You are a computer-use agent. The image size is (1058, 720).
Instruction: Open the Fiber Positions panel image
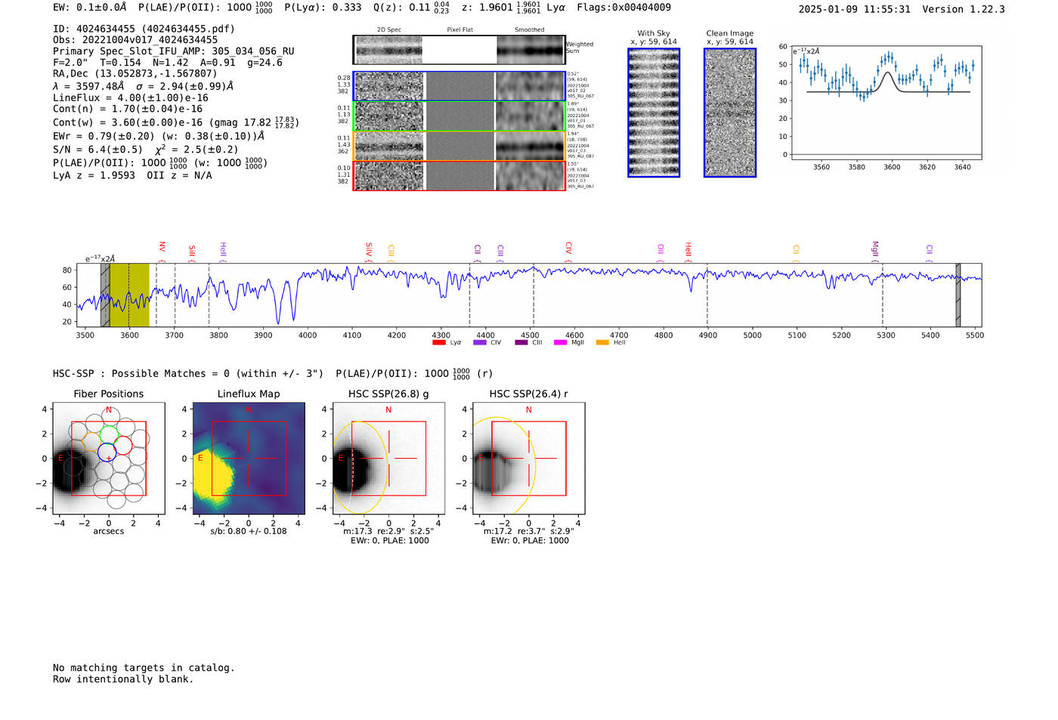point(109,459)
